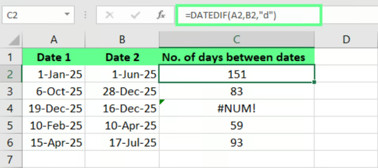The height and width of the screenshot is (168, 378).
Task: Select column A header
Action: coord(54,40)
